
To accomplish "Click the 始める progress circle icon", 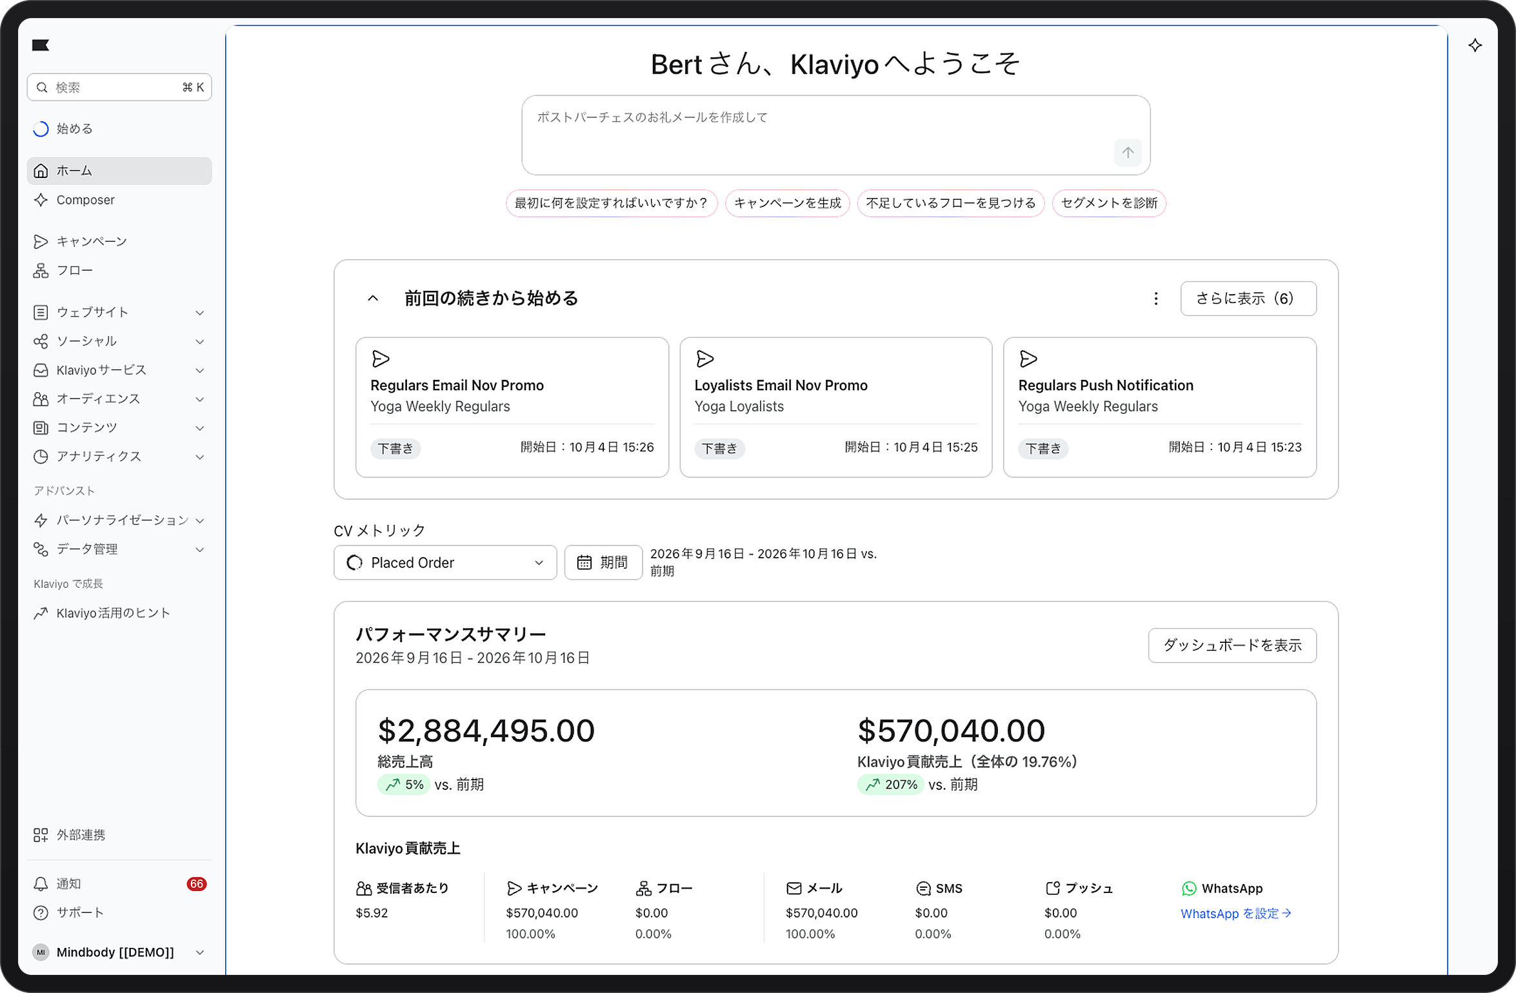I will click(x=41, y=129).
